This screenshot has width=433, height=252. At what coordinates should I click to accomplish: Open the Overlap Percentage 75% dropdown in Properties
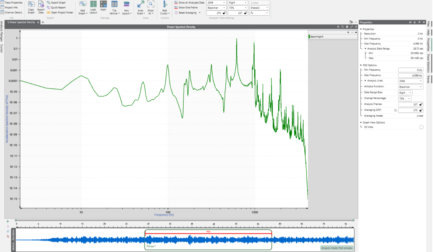(405, 98)
